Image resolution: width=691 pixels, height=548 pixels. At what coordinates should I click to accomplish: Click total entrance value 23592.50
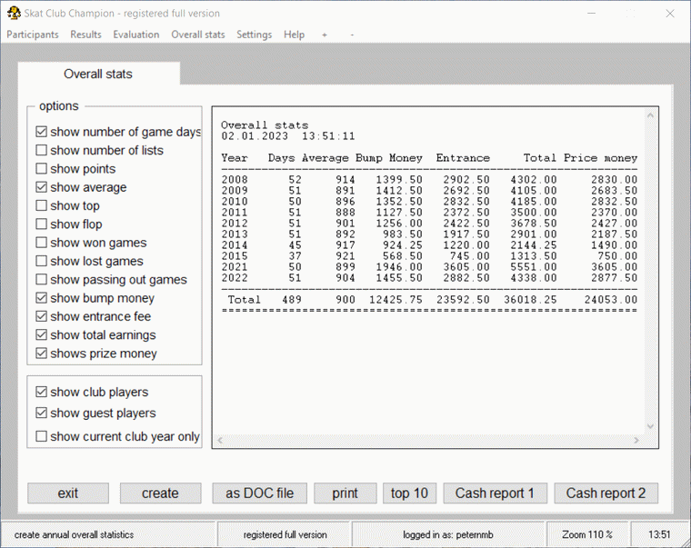[x=463, y=300]
